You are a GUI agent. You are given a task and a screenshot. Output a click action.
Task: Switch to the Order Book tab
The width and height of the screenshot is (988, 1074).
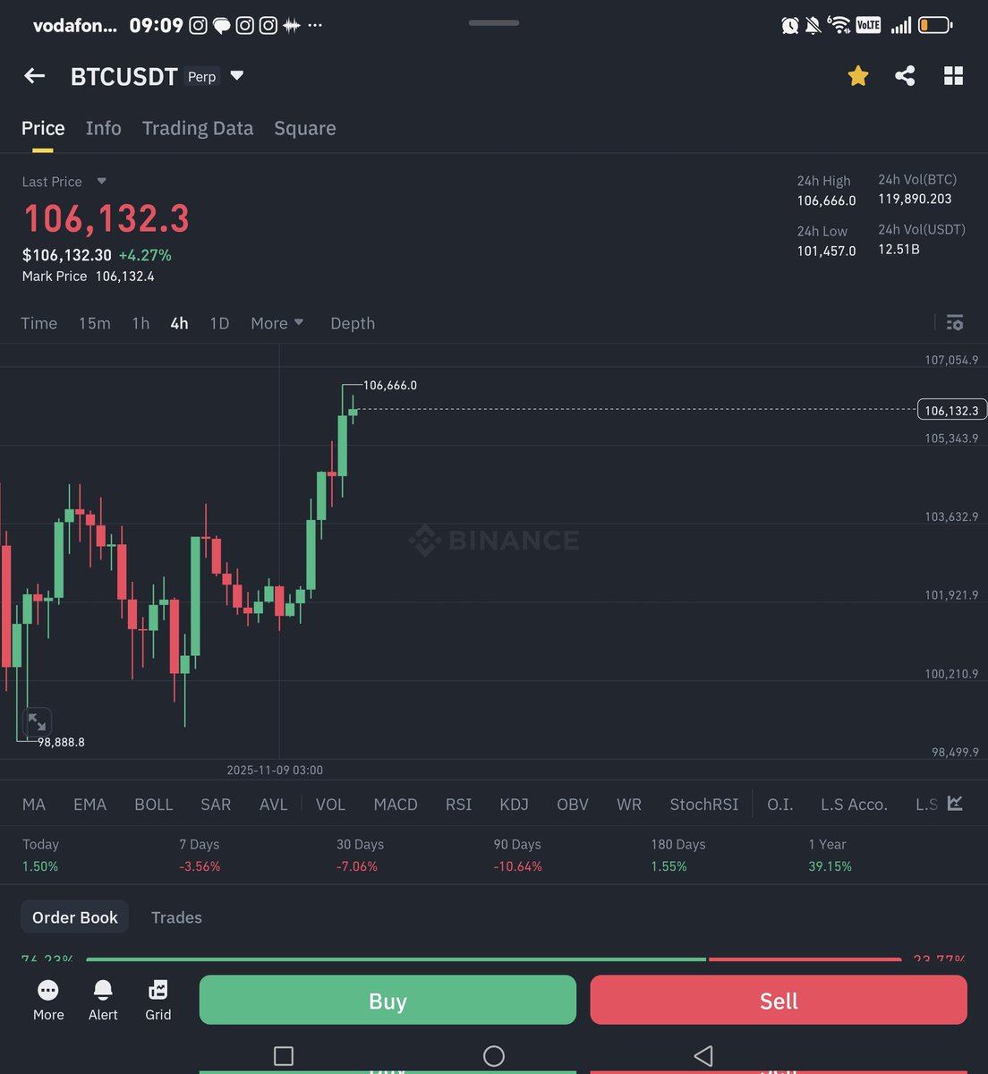click(75, 917)
